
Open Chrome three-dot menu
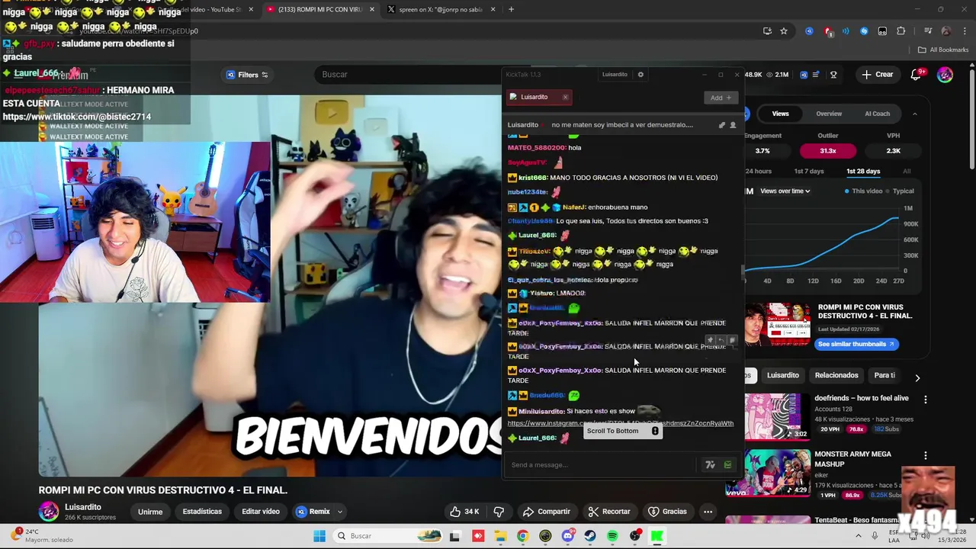coord(964,31)
